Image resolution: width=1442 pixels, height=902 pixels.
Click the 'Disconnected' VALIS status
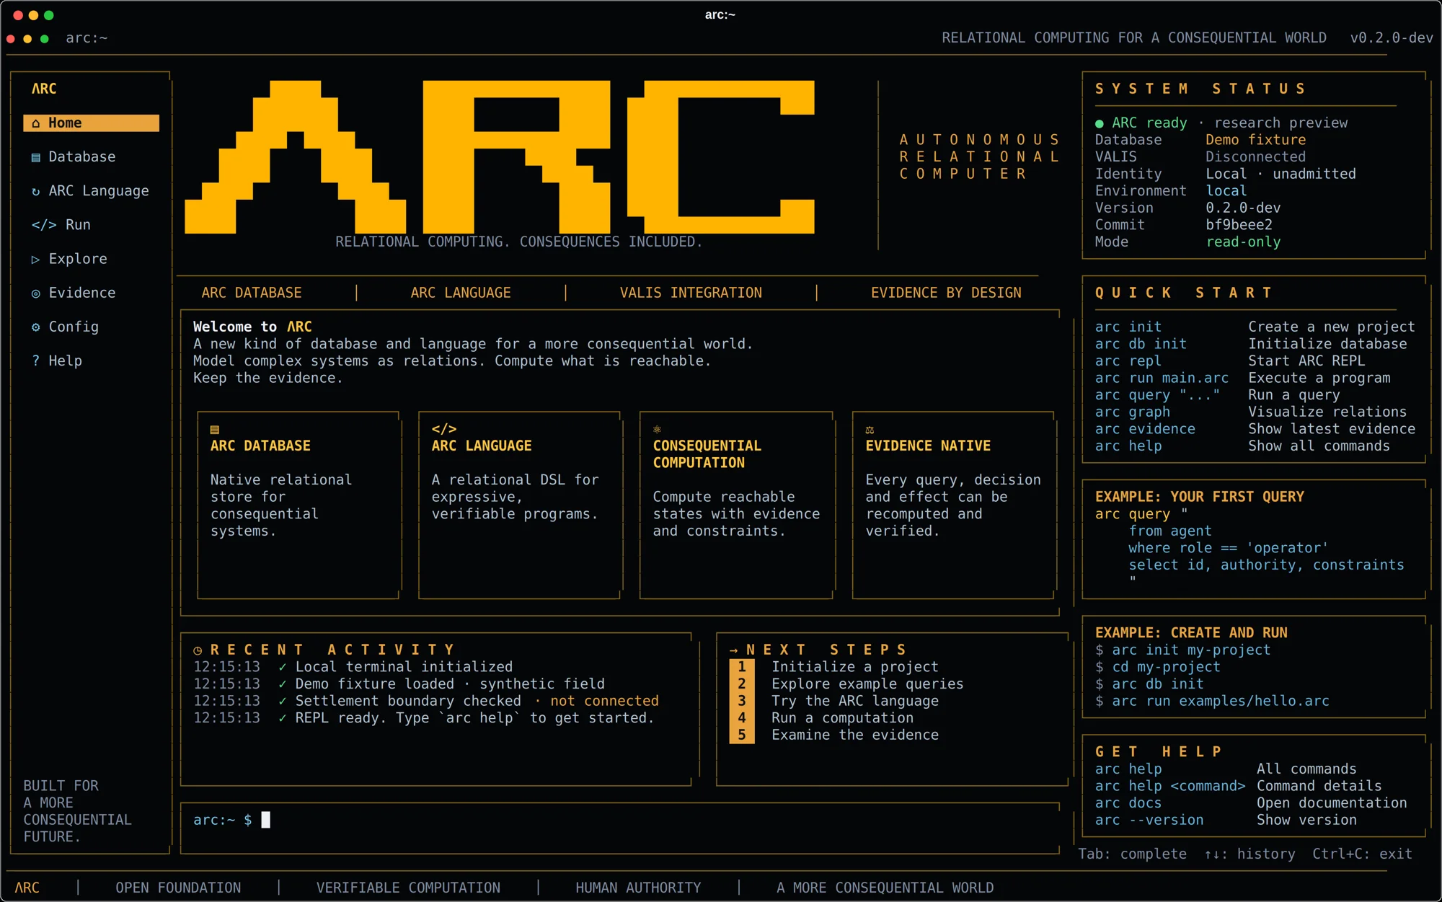point(1255,157)
